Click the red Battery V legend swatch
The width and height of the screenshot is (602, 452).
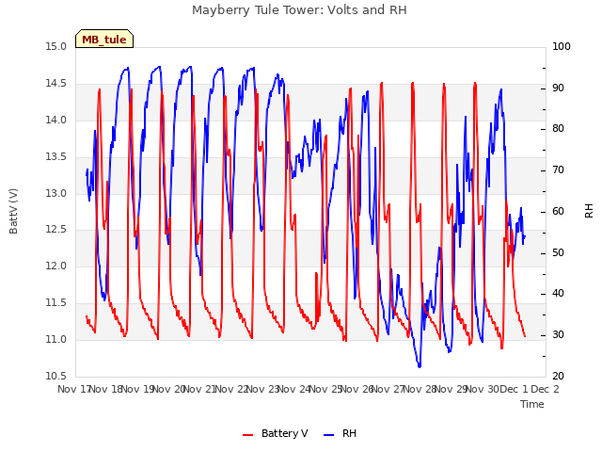(x=248, y=435)
